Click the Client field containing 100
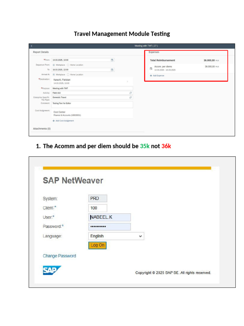This screenshot has width=244, height=326. tap(98, 208)
